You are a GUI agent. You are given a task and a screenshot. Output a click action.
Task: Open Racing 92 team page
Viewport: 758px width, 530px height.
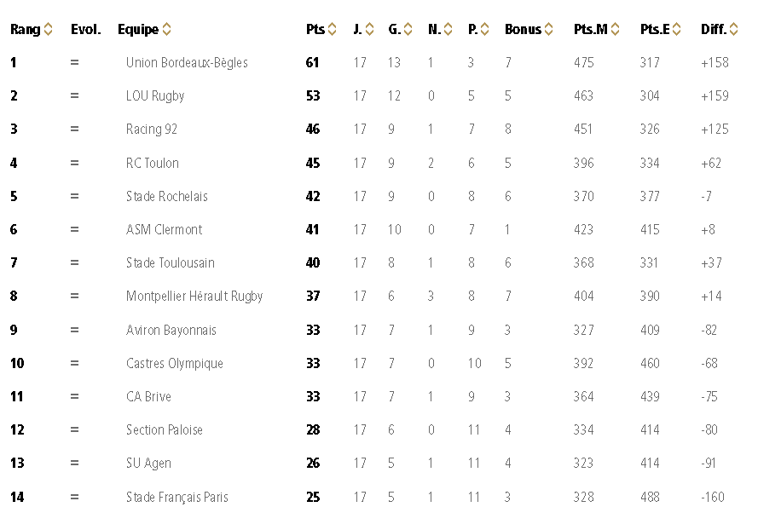coord(152,130)
